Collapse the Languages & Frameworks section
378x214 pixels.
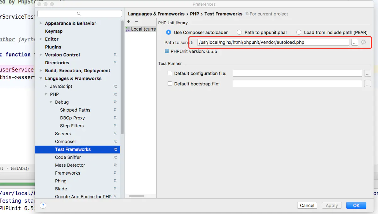[41, 78]
